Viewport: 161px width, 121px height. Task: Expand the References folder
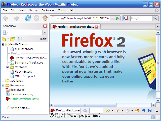[x=3, y=85]
